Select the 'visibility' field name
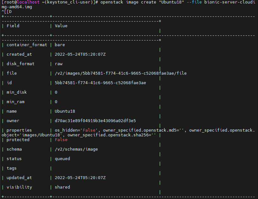The height and width of the screenshot is (199, 258). 19,187
